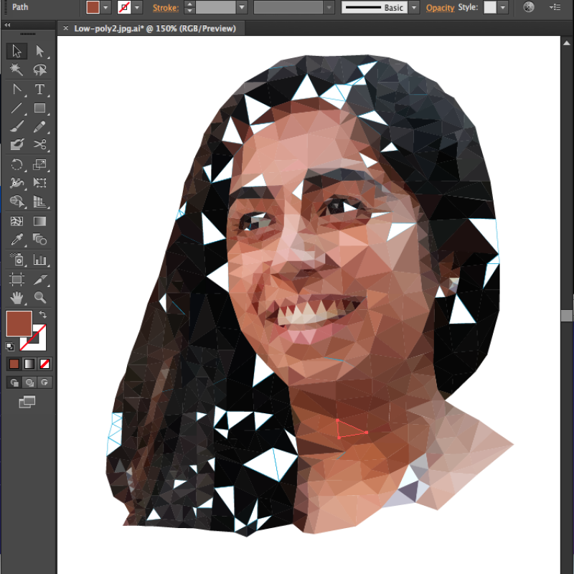Click the large brown Fill color swatch
This screenshot has width=574, height=574.
19,324
